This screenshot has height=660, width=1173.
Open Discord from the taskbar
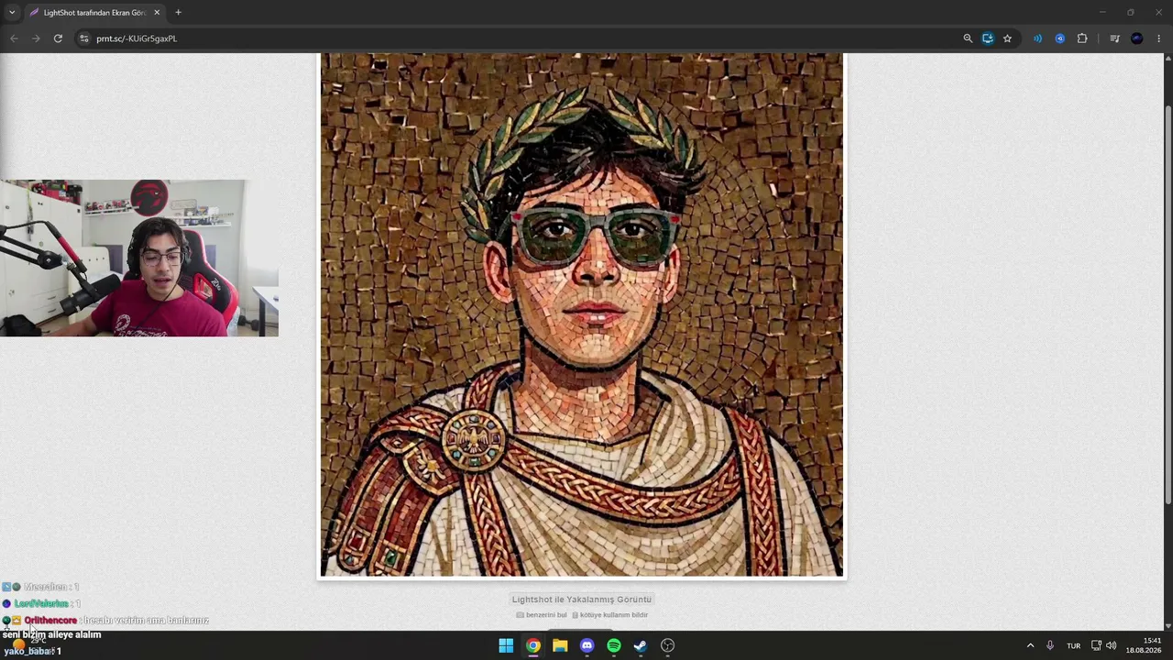[586, 645]
